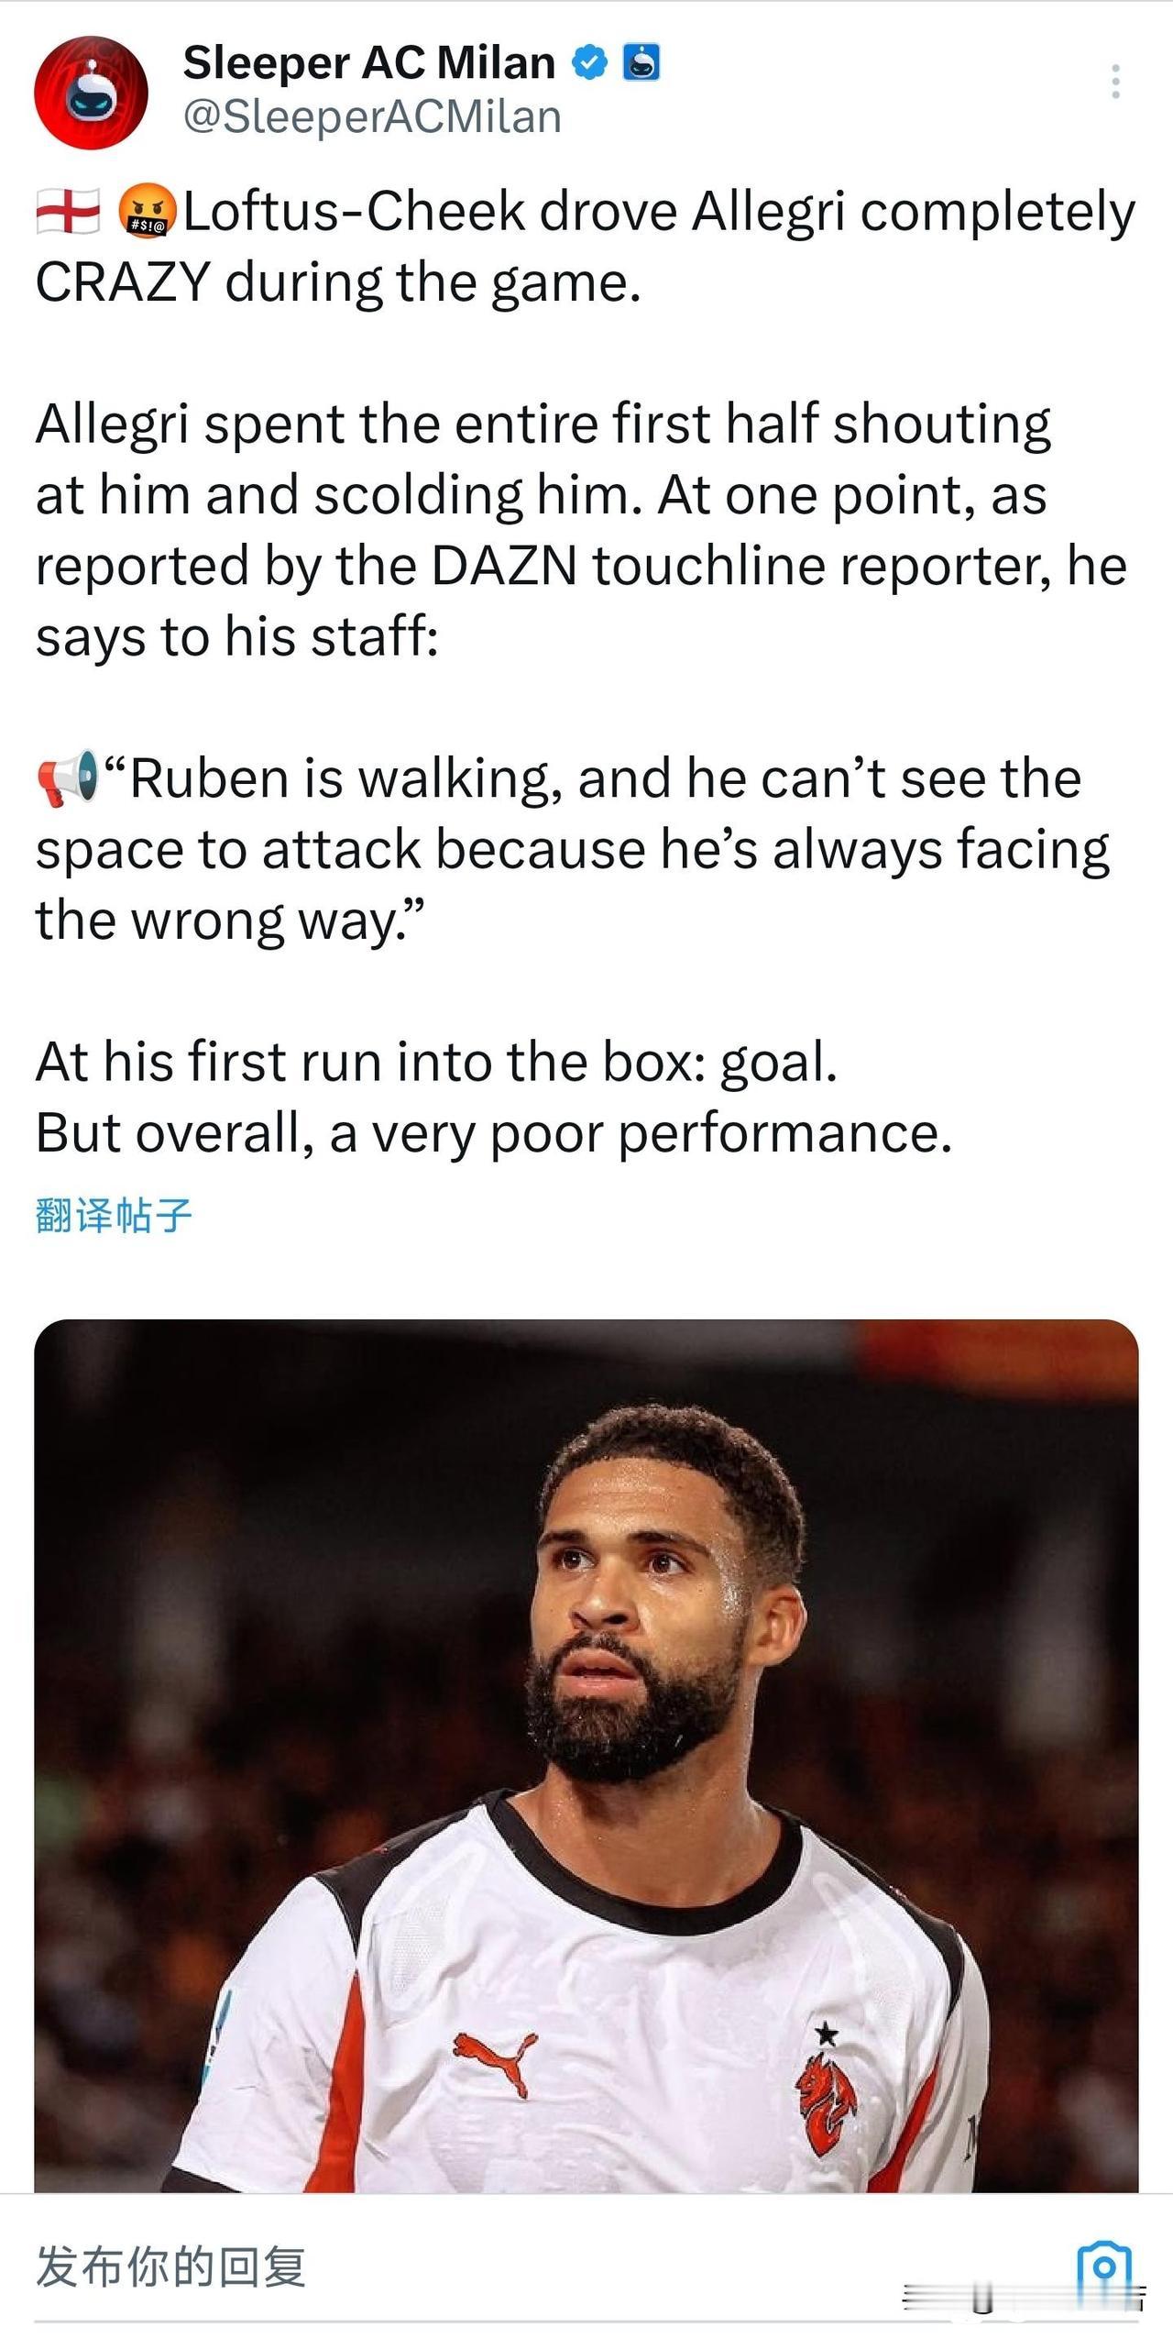The image size is (1173, 2338).
Task: Tap the camera icon in the reply bar
Action: coord(1104,2267)
